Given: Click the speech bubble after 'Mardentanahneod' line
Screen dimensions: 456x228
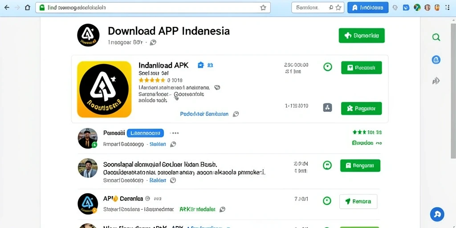Looking at the screenshot, I should point(217,87).
